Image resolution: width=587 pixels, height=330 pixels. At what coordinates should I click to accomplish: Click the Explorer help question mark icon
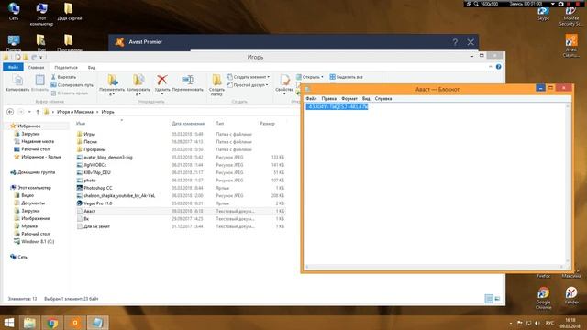[x=498, y=67]
